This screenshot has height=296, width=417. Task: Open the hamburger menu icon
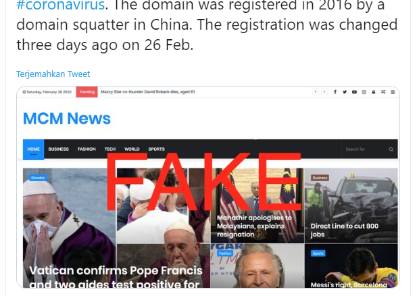[393, 92]
